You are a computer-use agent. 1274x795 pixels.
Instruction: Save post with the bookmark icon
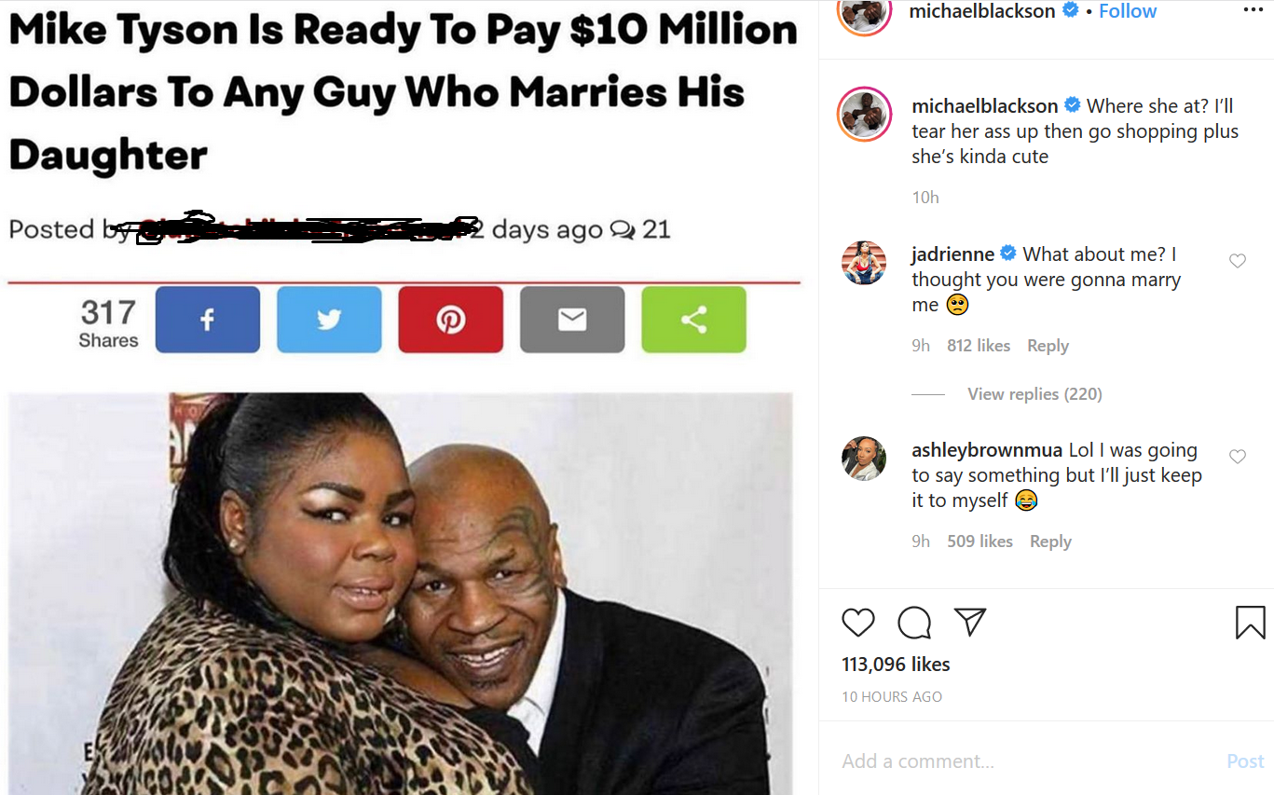tap(1250, 623)
